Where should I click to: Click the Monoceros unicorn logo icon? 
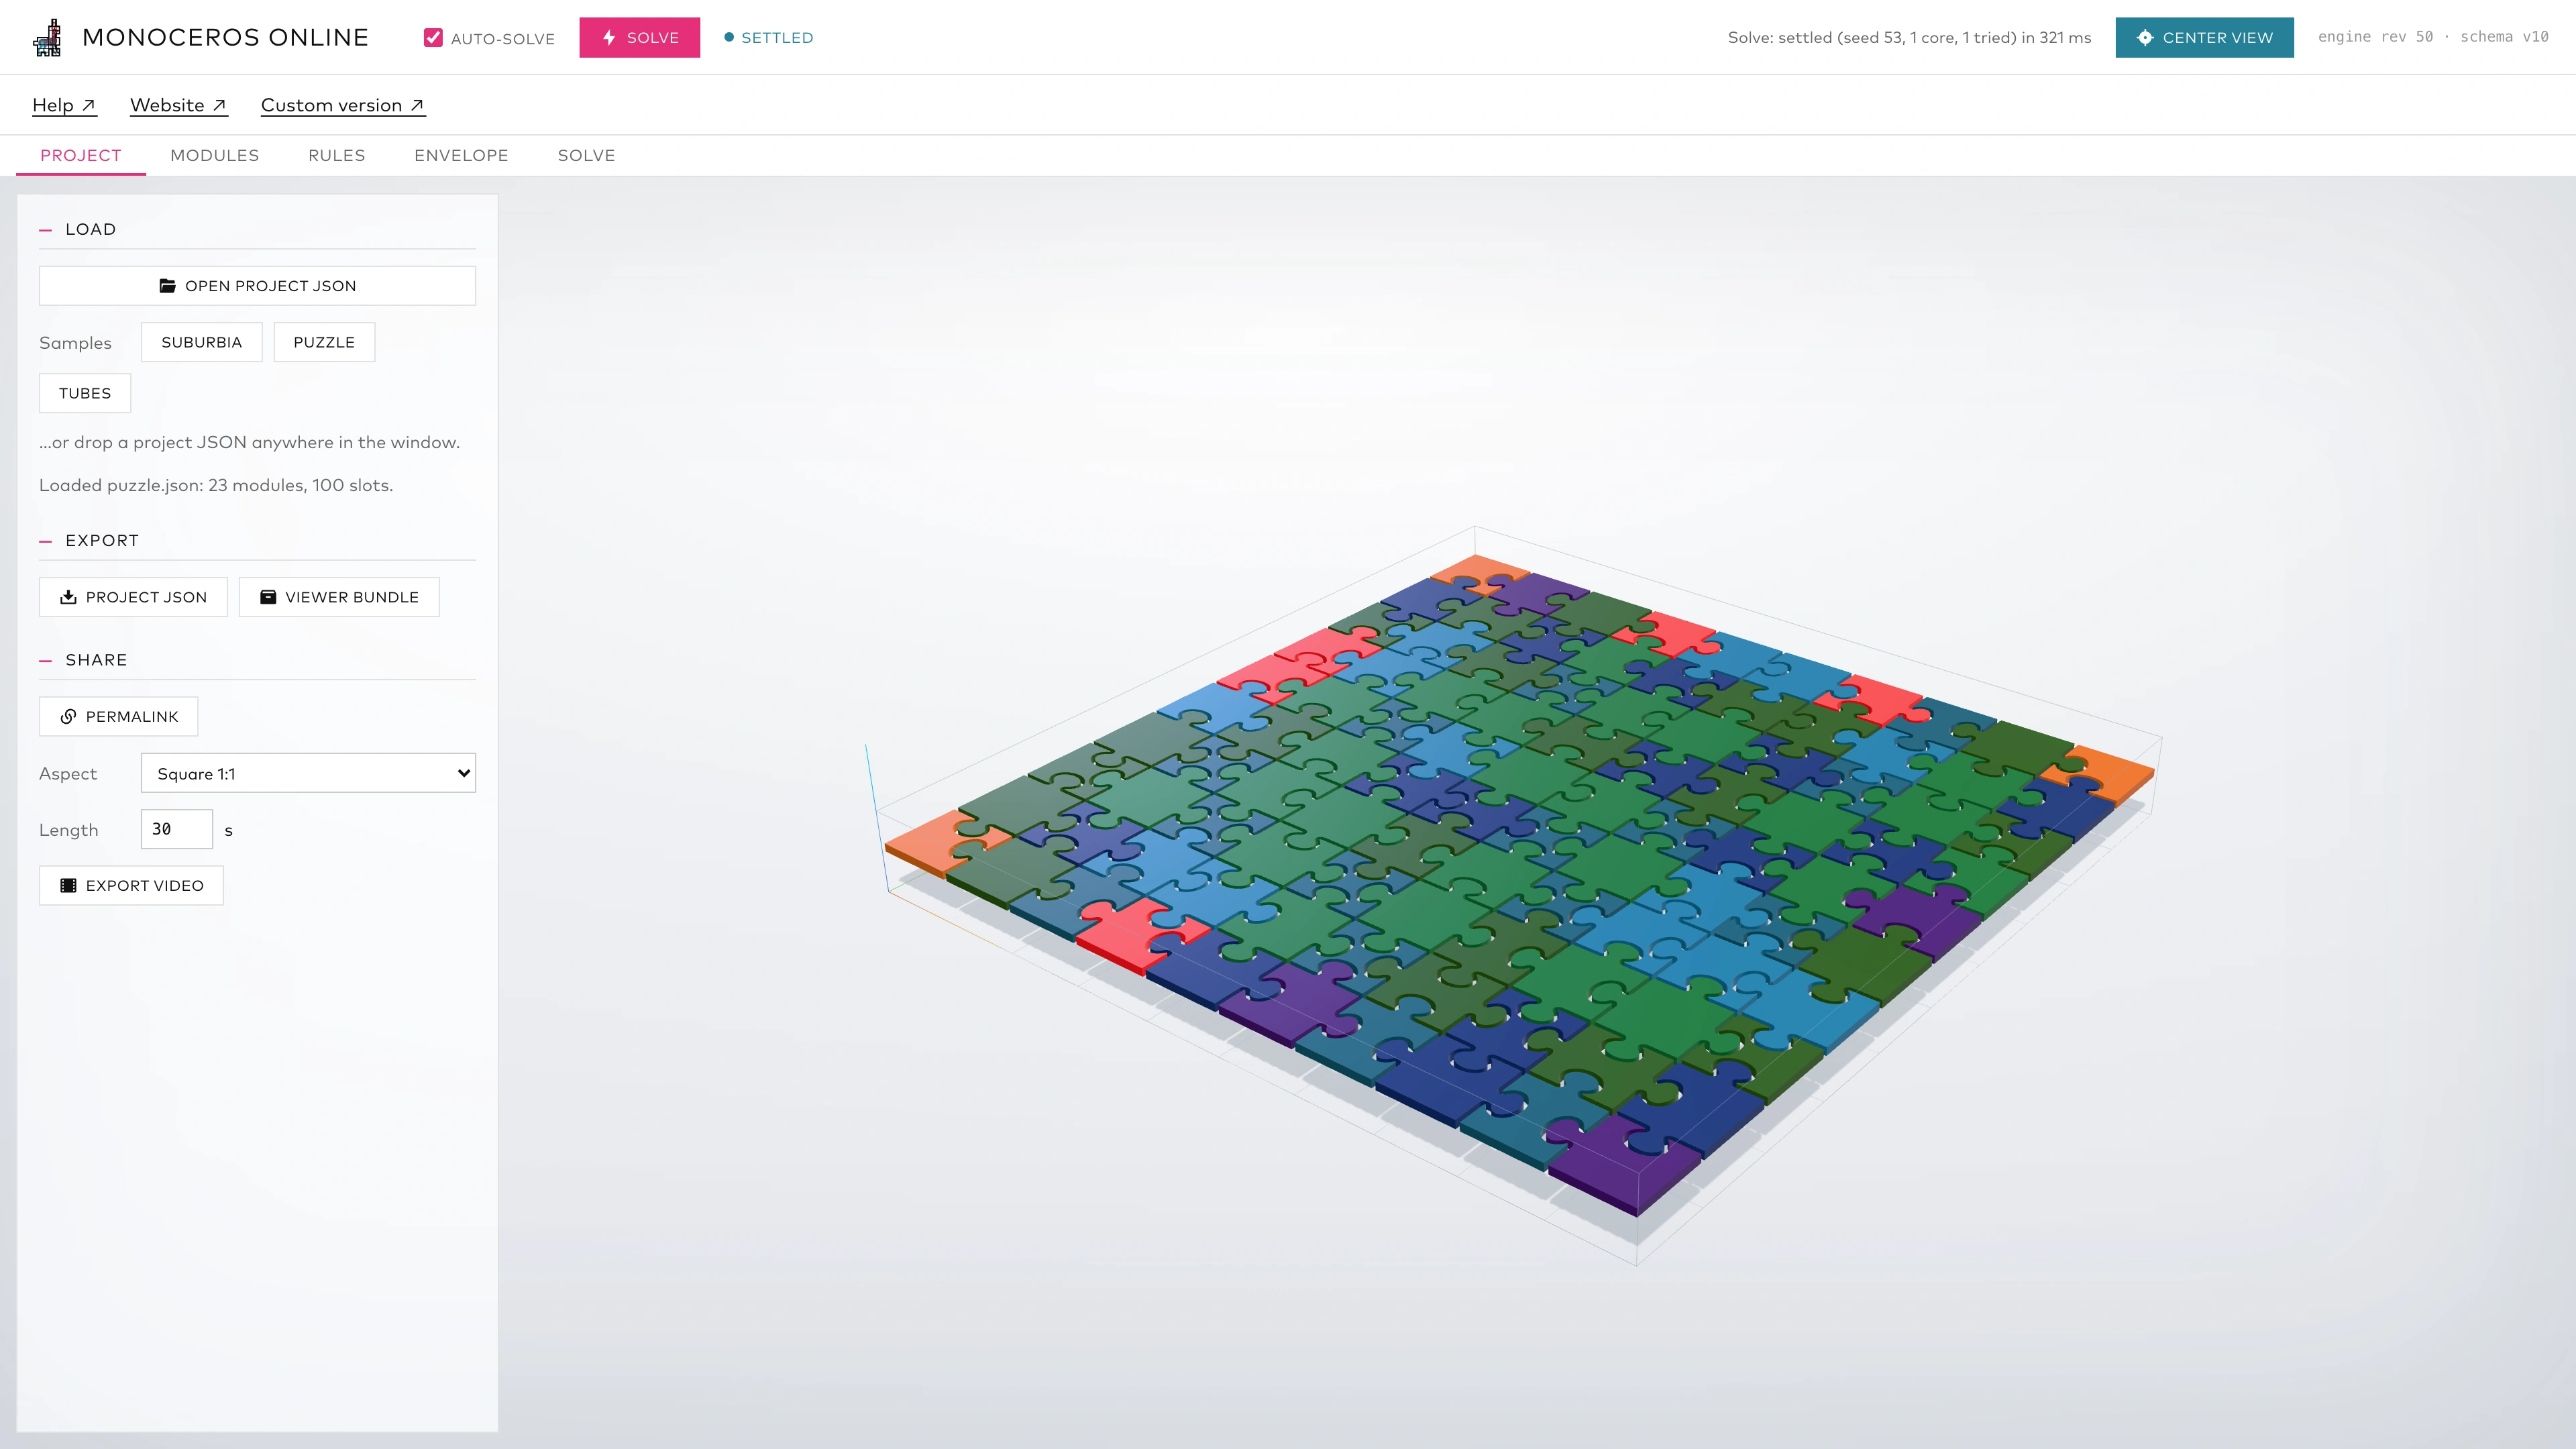(x=47, y=38)
